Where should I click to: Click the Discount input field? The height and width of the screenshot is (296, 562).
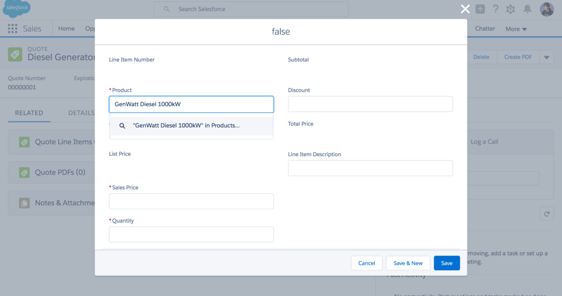tap(370, 104)
